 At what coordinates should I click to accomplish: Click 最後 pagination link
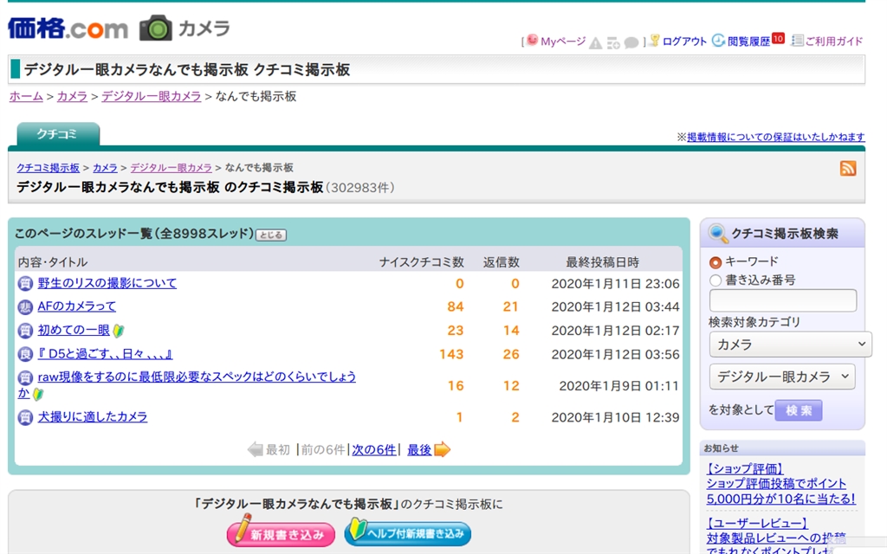419,450
